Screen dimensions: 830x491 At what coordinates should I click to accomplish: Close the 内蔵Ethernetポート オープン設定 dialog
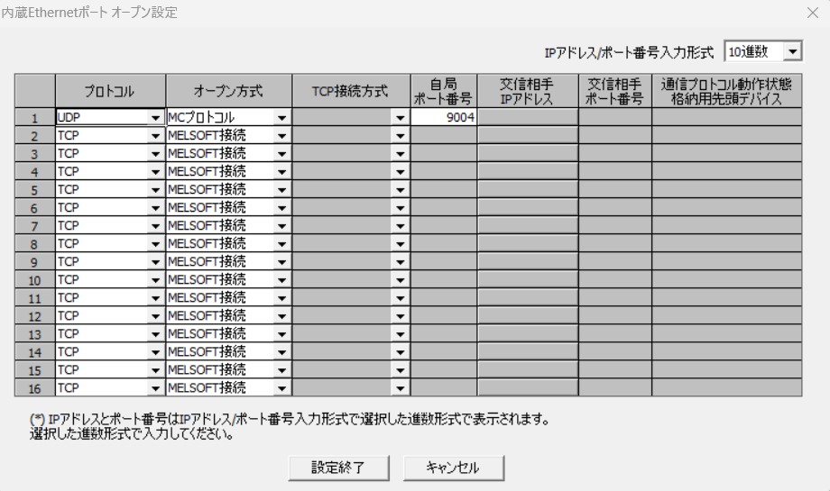813,13
